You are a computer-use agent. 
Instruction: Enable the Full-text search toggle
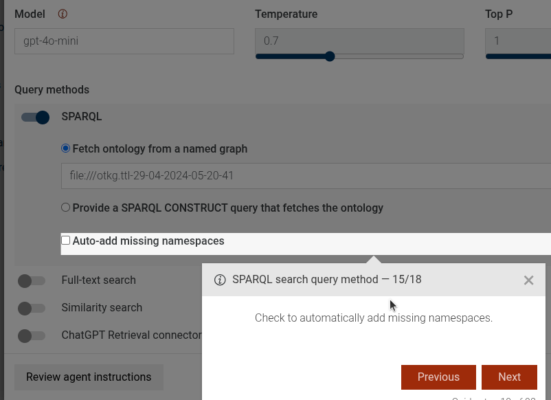(x=32, y=280)
